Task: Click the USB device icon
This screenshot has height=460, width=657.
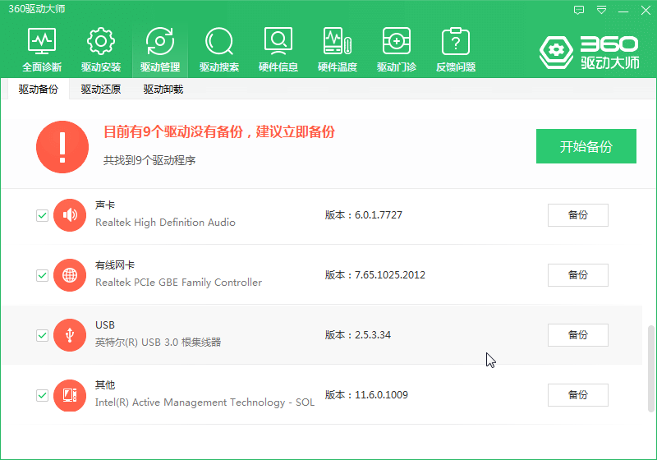Action: coord(70,335)
